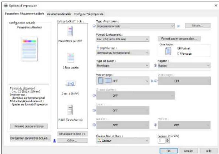Open the Configurat°/À propos de tab

tap(88, 14)
